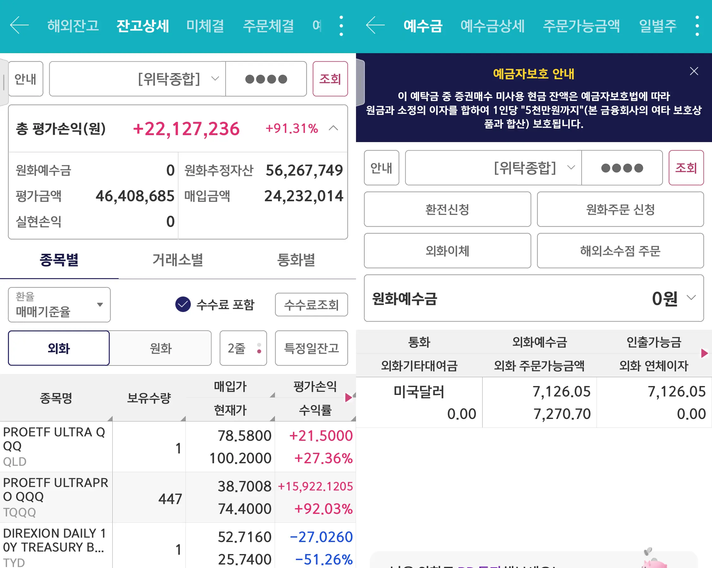Viewport: 712px width, 568px height.
Task: Select the 외화 currency toggle
Action: point(59,348)
